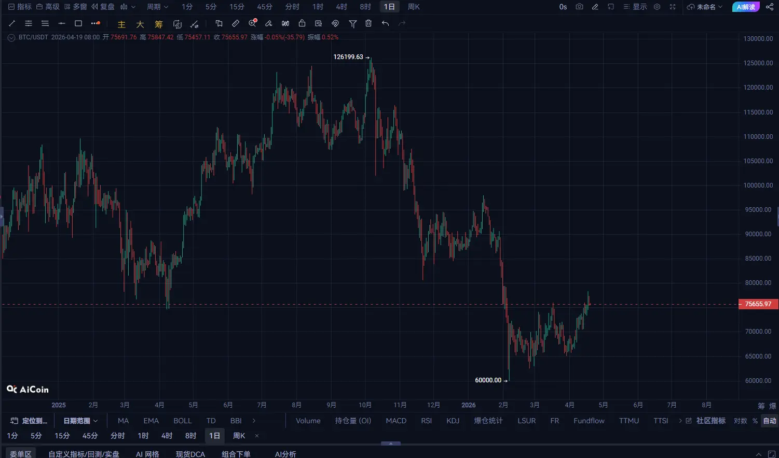
Task: Toggle the MA indicator
Action: 124,421
